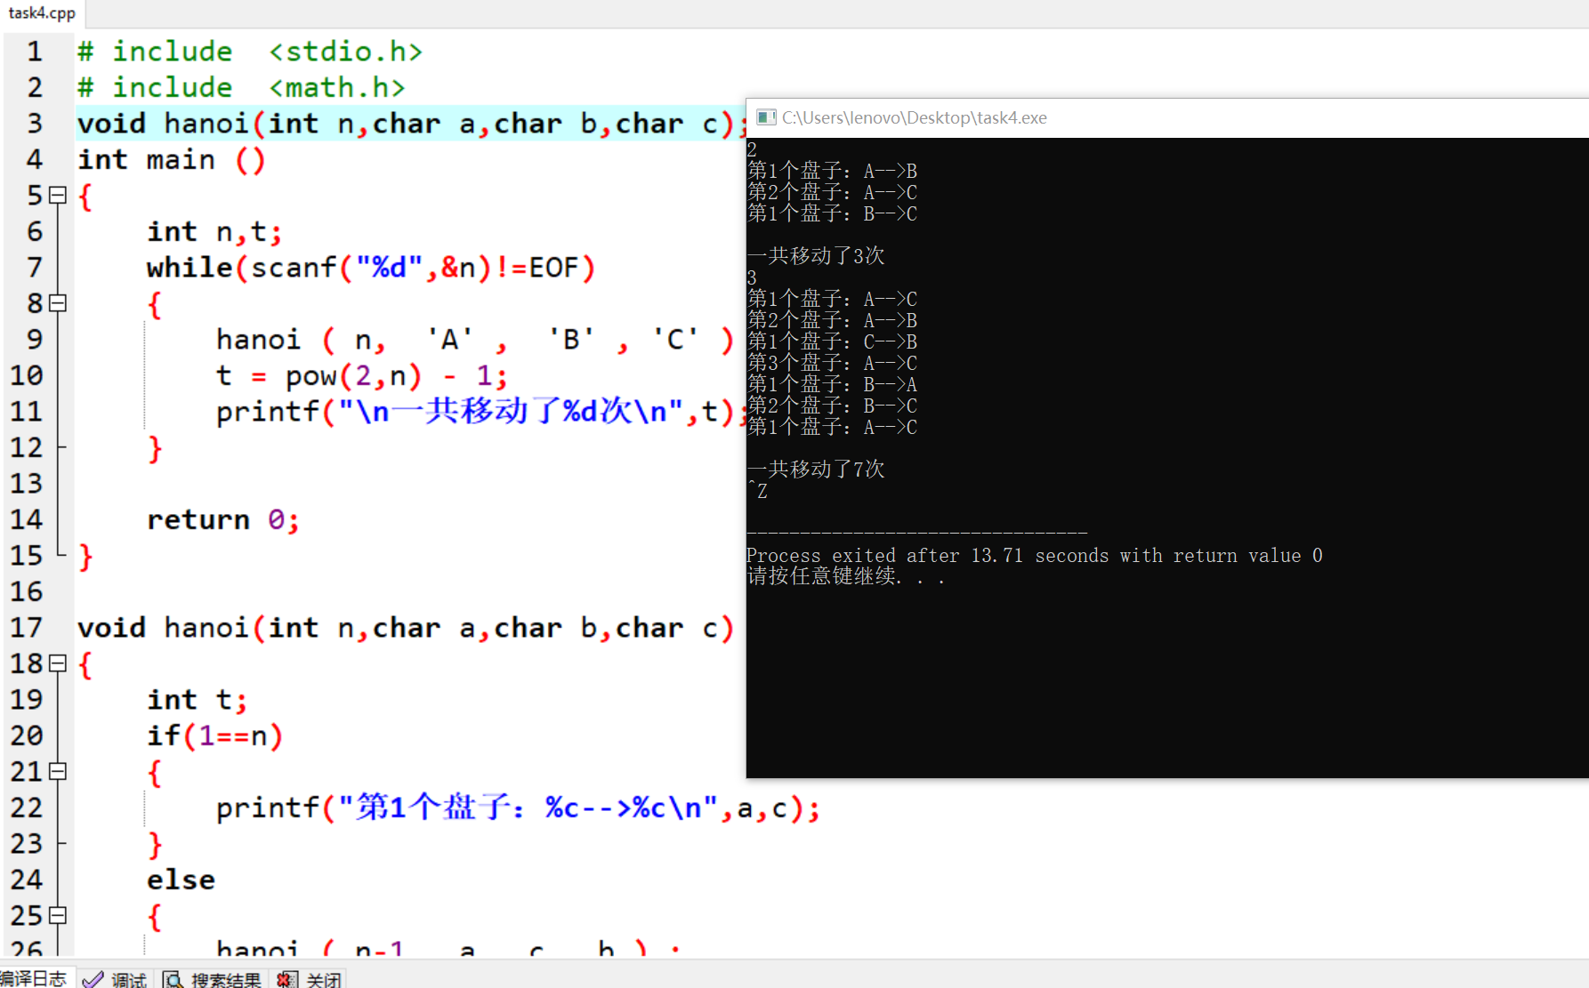Screen dimensions: 1589x988
Task: Click the 'return 0;' statement
Action: 223,519
